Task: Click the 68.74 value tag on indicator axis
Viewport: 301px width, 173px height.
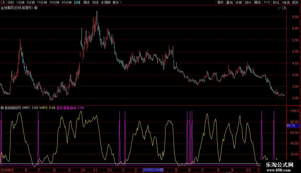Action: pos(293,126)
